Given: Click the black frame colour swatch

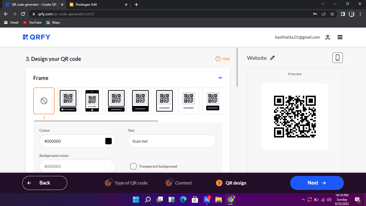Looking at the screenshot, I should (x=109, y=141).
